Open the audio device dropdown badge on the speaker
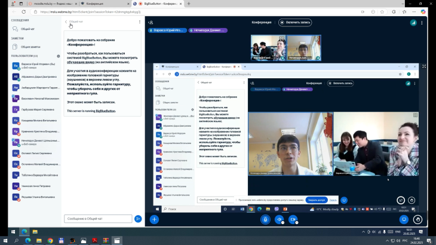The image size is (436, 245). pos(283,222)
